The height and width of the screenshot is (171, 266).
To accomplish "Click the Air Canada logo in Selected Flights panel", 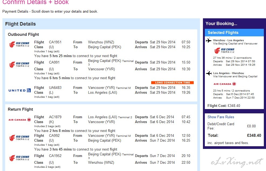I will click(x=224, y=84).
